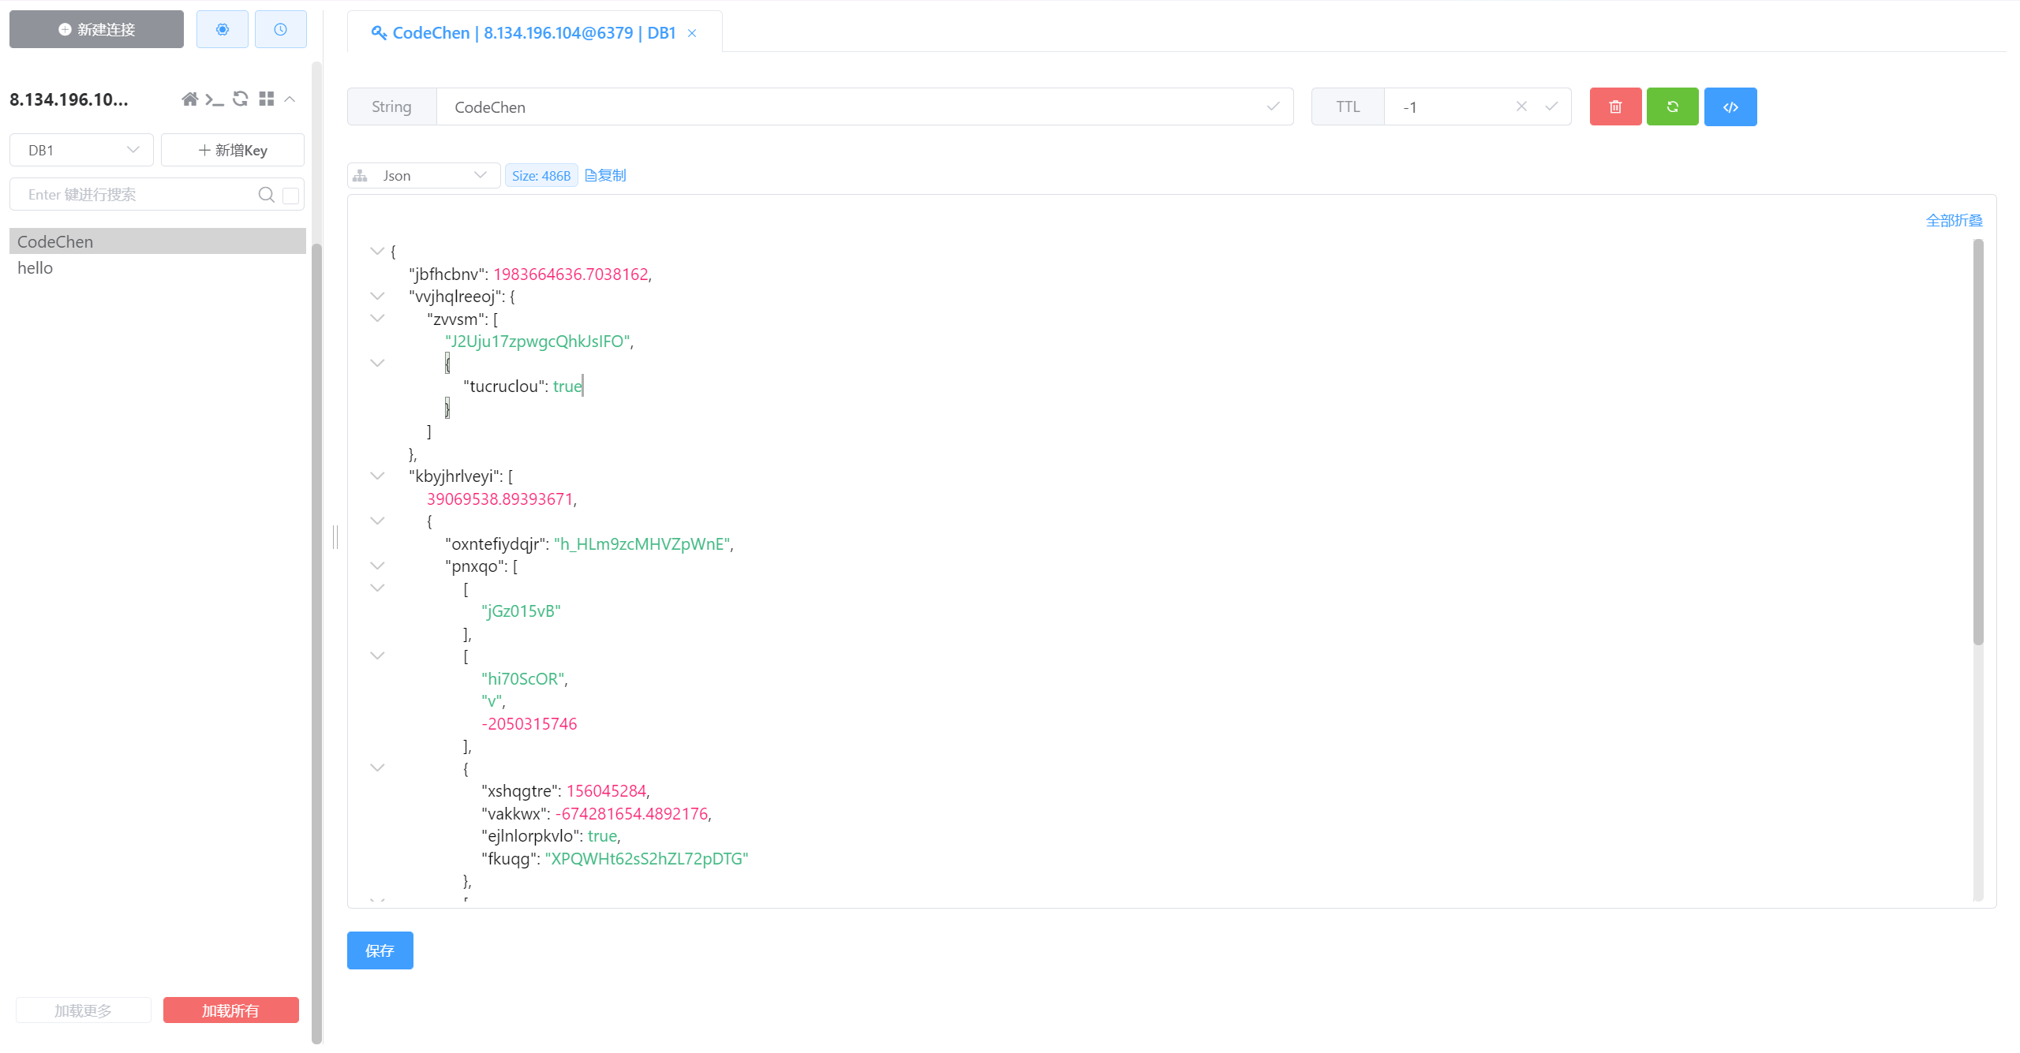Click the red delete key button
Image resolution: width=2020 pixels, height=1053 pixels.
(1615, 106)
